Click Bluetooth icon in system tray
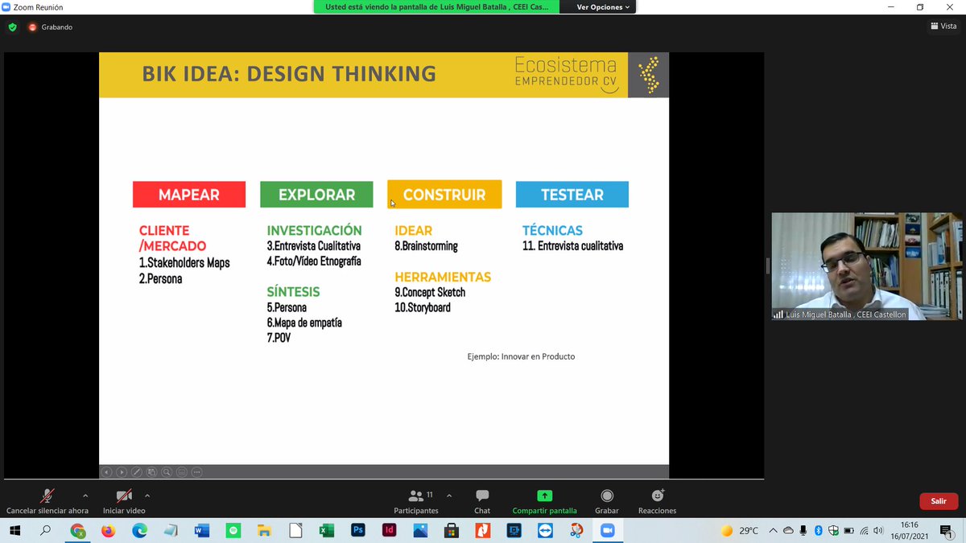Image resolution: width=966 pixels, height=543 pixels. pyautogui.click(x=818, y=531)
